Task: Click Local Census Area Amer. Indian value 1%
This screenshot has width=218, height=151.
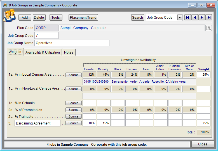Action: tap(161, 75)
